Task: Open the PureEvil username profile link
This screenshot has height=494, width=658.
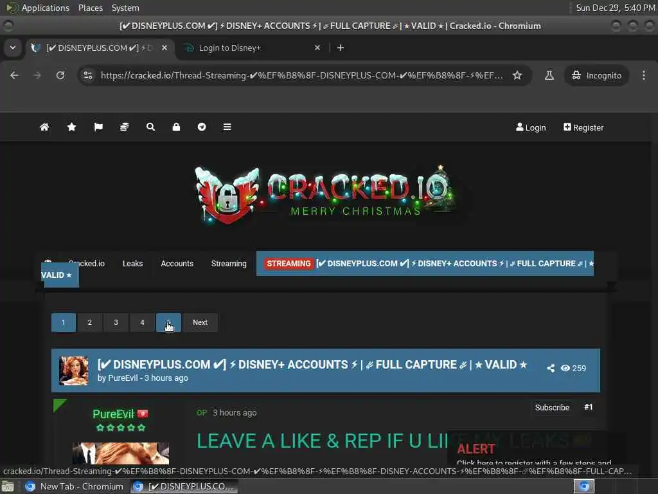Action: (113, 414)
